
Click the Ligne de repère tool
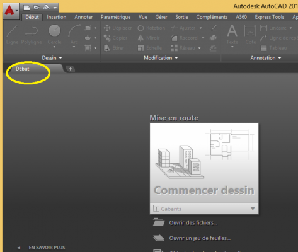(x=279, y=38)
